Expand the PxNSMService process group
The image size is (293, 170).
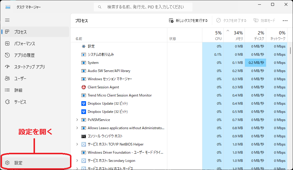77,120
